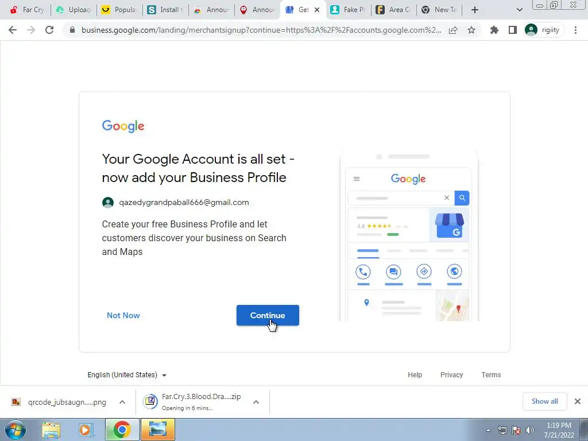
Task: Click the Chrome taskbar icon
Action: [122, 430]
